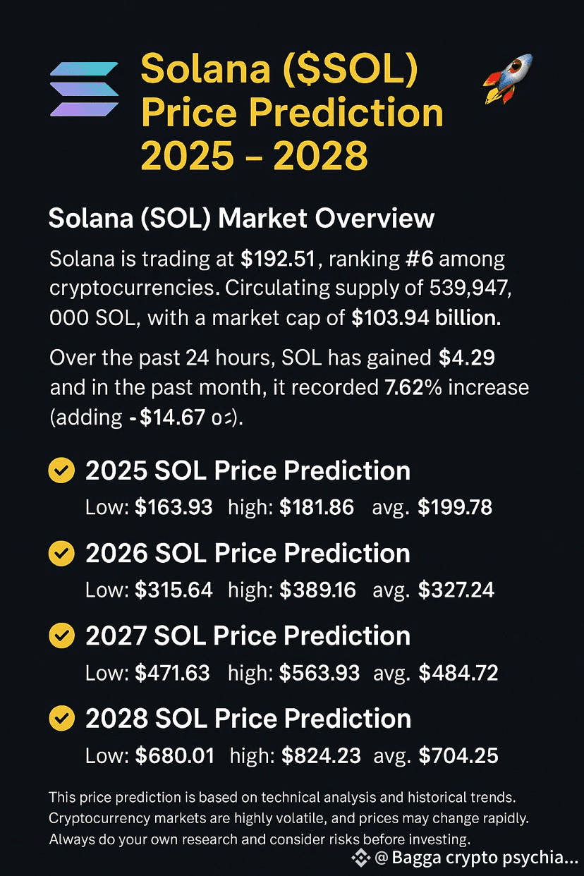The width and height of the screenshot is (584, 876).
Task: Click the 2026 low value $315.64
Action: (x=174, y=590)
